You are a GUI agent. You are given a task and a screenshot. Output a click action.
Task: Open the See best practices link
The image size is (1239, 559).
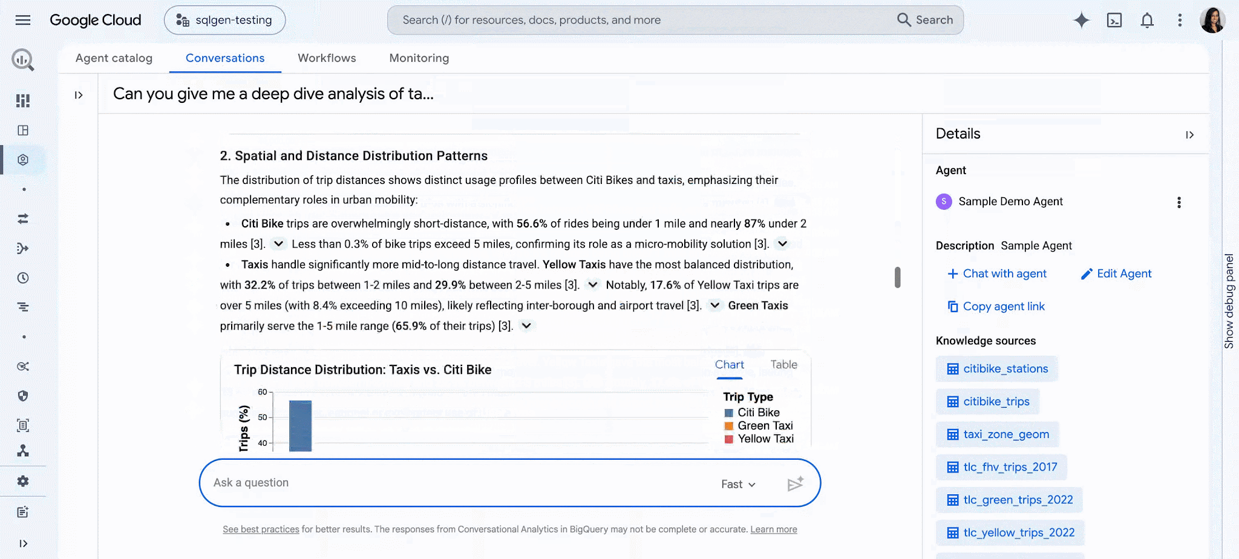tap(261, 529)
